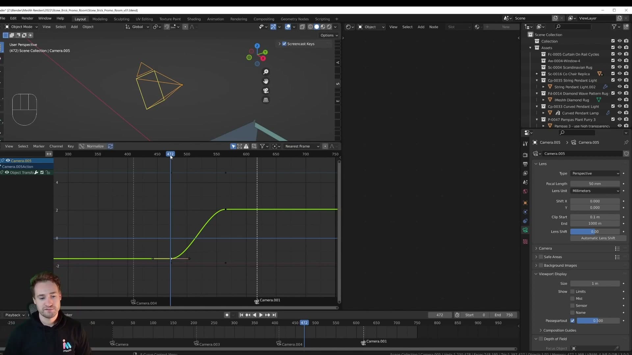The width and height of the screenshot is (632, 355).
Task: Open the graph editor Key menu
Action: (70, 146)
